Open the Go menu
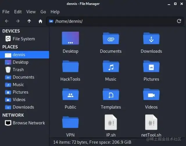Image resolution: width=186 pixels, height=146 pixels. (43, 12)
